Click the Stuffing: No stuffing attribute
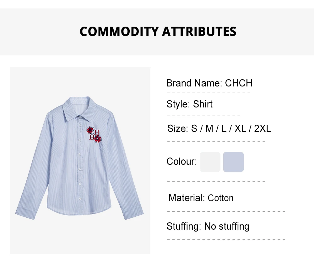This screenshot has width=314, height=260. click(x=208, y=226)
